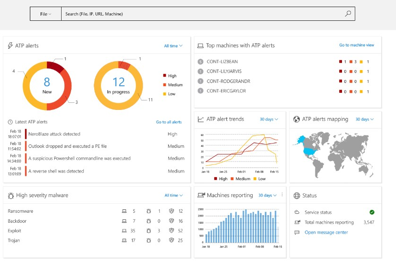Click the ATP alerts lightning bolt icon
This screenshot has height=262, width=396.
[10, 45]
